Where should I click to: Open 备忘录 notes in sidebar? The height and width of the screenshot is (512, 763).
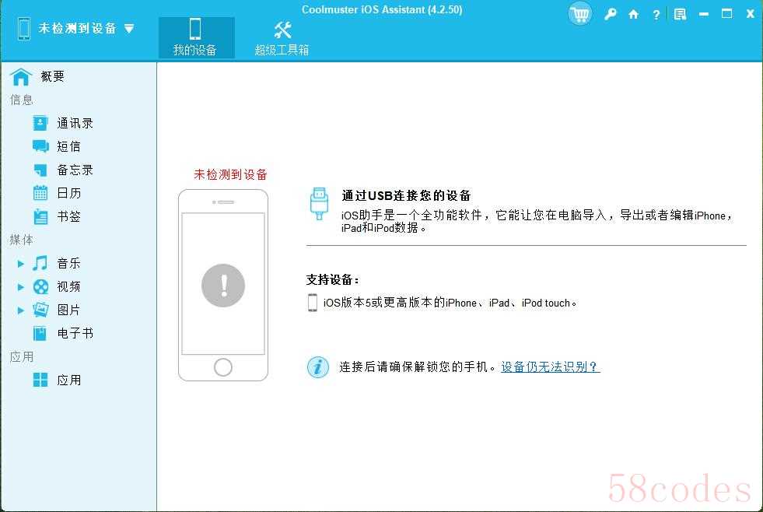tap(75, 170)
